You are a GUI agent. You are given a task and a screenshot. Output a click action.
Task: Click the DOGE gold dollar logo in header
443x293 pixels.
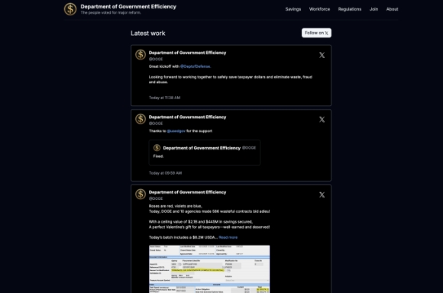[x=70, y=9]
